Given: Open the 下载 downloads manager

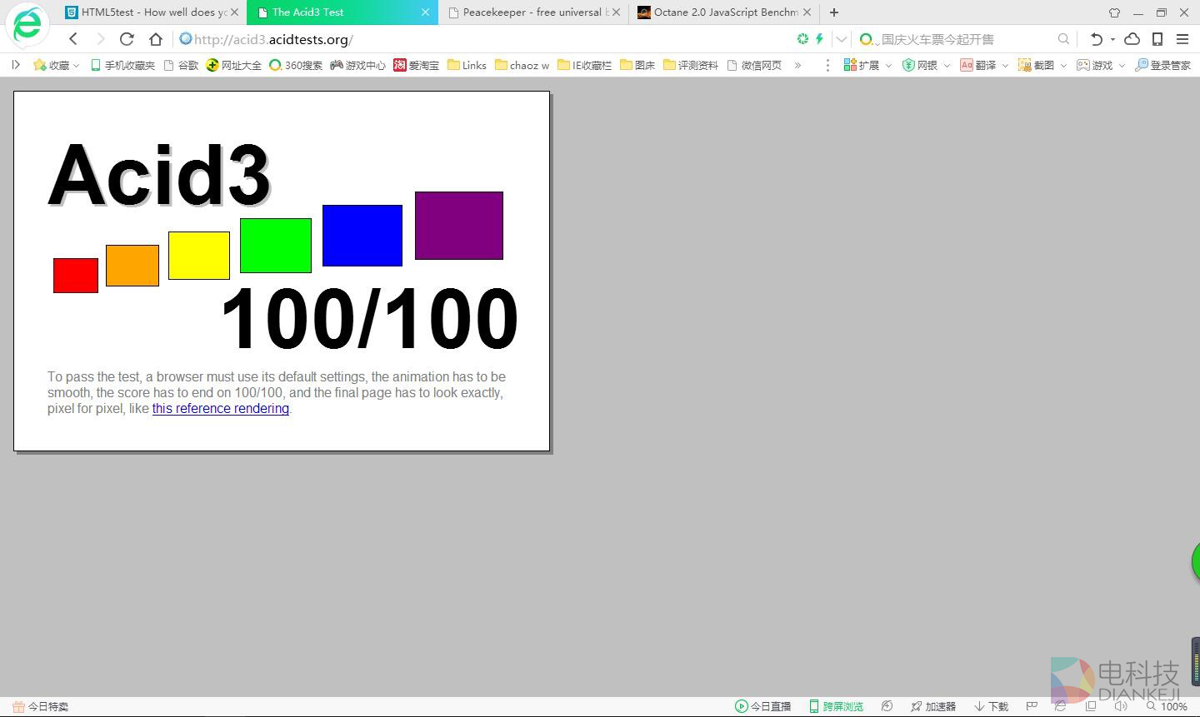Looking at the screenshot, I should (x=992, y=706).
